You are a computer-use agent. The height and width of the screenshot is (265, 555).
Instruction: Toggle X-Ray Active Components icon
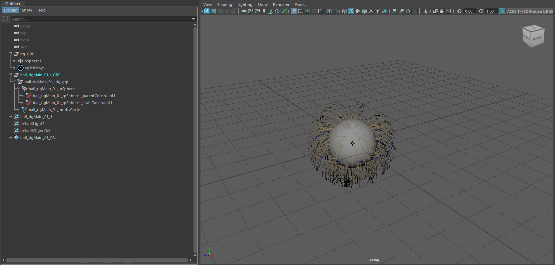(x=442, y=11)
